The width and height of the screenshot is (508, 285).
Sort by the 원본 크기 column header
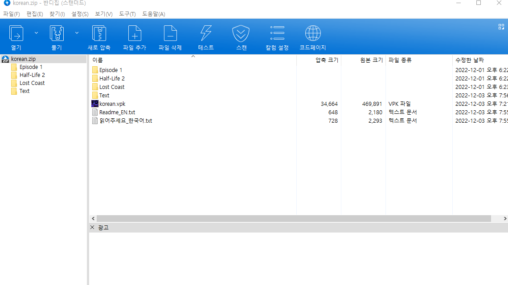(x=364, y=60)
